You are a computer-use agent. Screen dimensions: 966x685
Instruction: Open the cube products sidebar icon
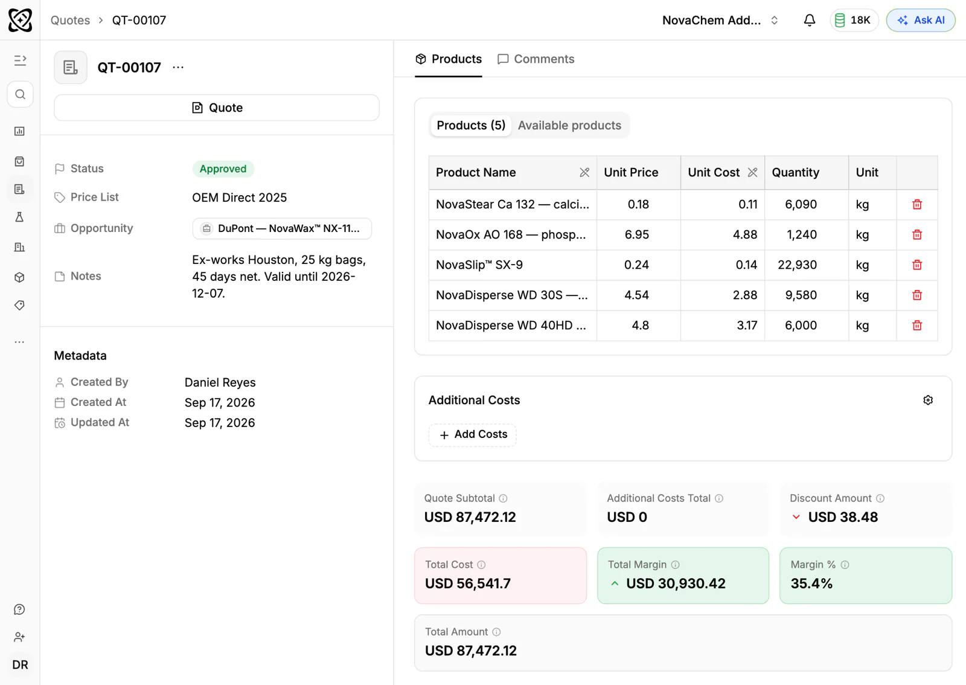coord(20,277)
